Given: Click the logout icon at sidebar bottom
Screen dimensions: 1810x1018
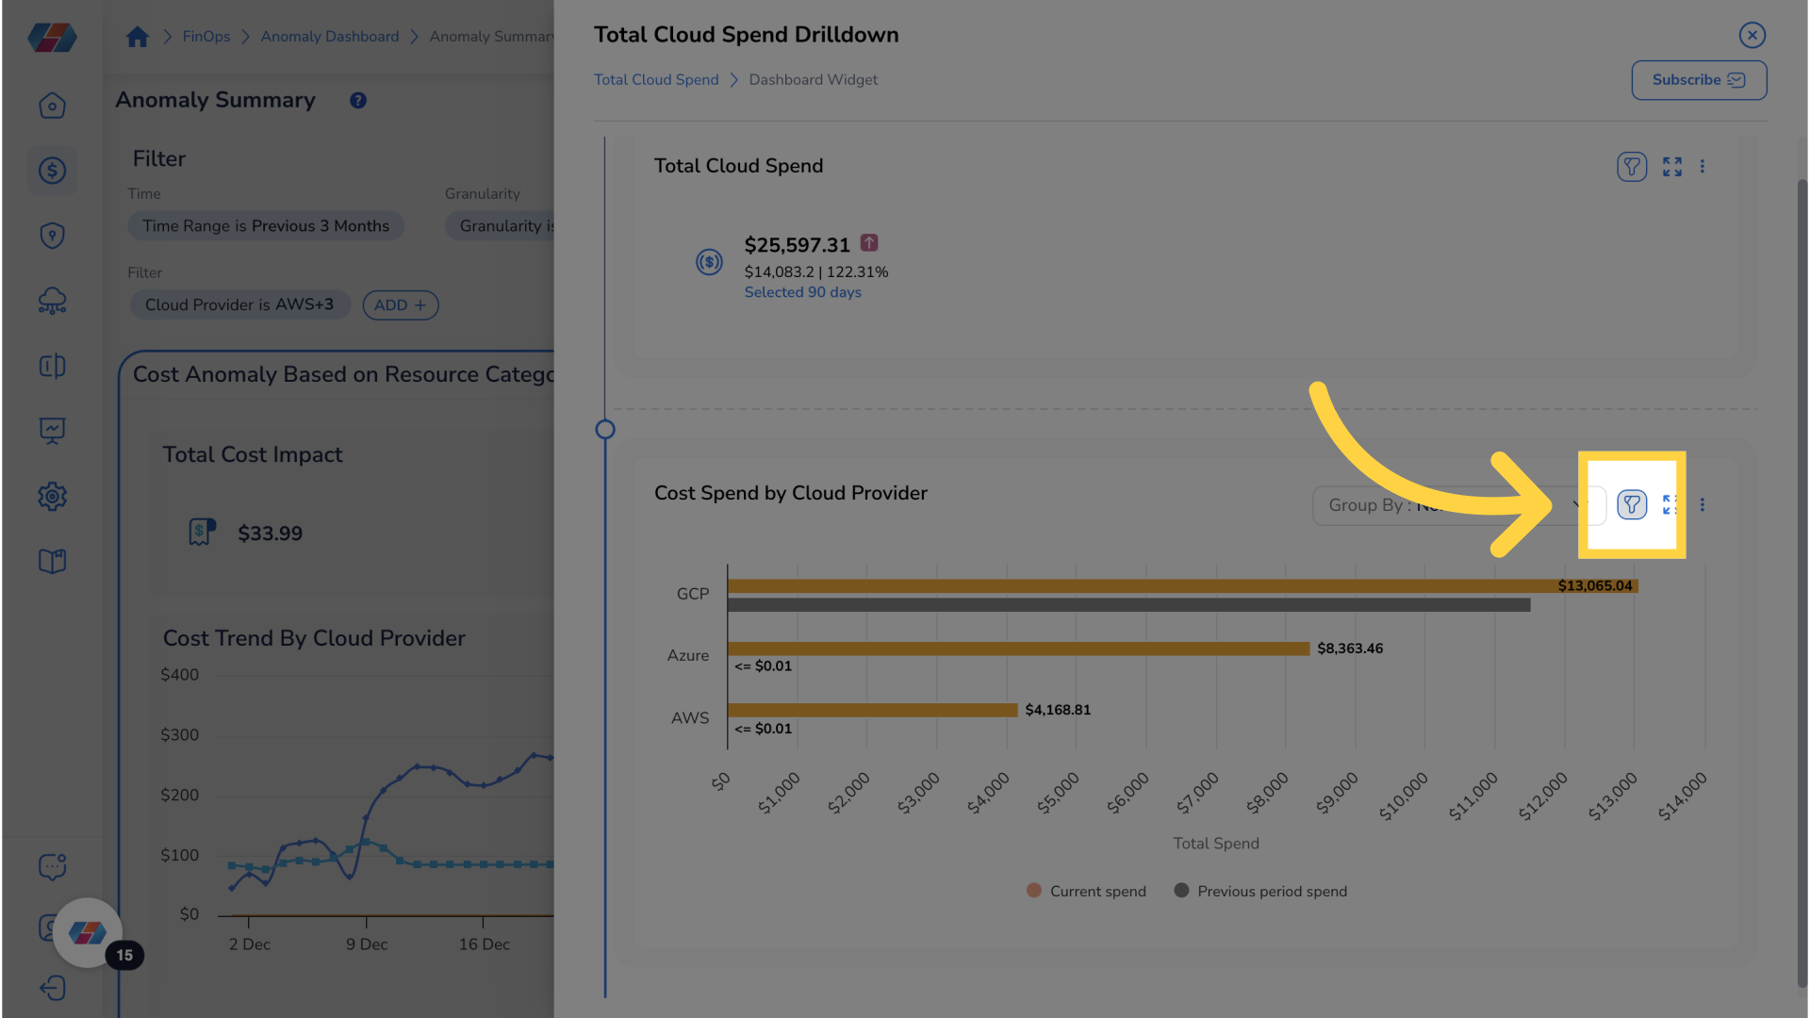Looking at the screenshot, I should [52, 988].
